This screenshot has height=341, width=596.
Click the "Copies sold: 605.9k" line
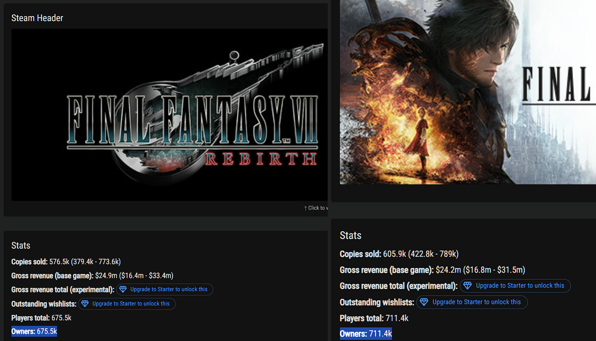coord(399,254)
